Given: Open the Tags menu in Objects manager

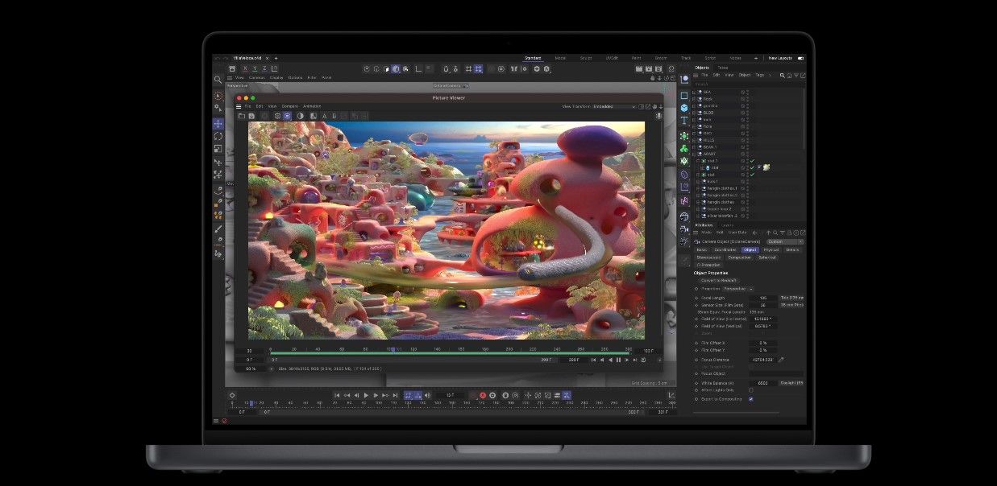Looking at the screenshot, I should (x=760, y=75).
